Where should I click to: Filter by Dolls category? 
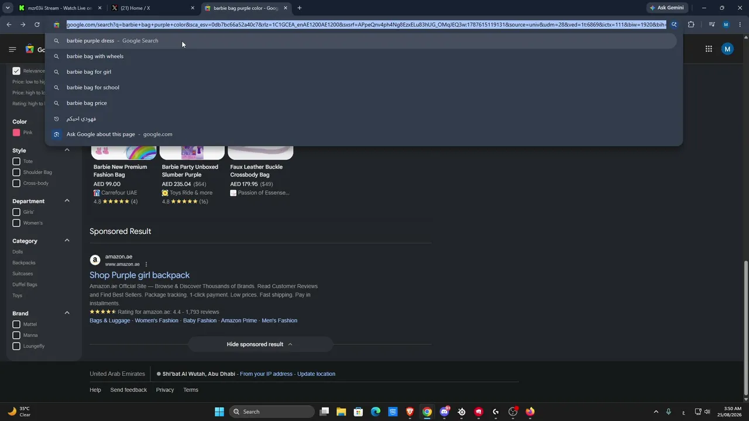(x=18, y=252)
